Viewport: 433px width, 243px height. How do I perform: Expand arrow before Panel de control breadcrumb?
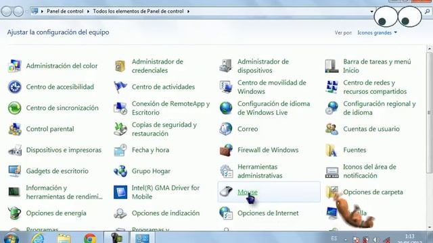pyautogui.click(x=42, y=11)
